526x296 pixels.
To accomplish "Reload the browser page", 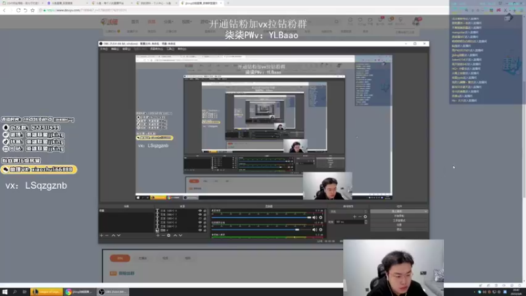I will click(x=18, y=10).
